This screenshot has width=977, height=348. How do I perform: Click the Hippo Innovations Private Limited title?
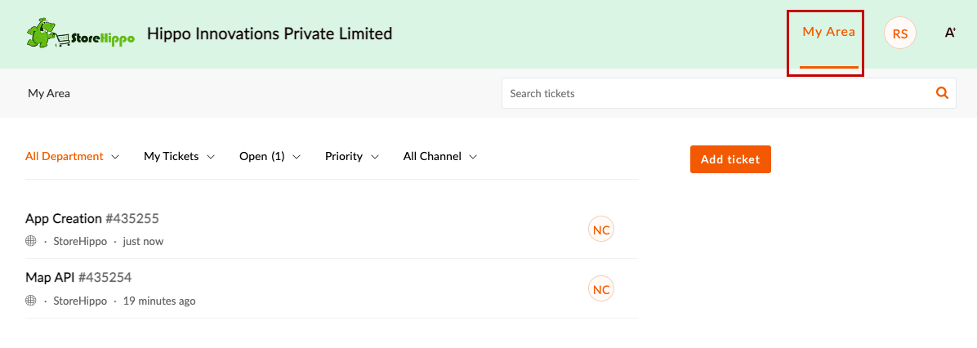click(x=270, y=33)
